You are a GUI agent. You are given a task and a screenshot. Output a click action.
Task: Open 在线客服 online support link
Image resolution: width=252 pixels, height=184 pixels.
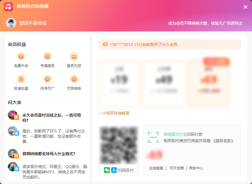point(156,168)
